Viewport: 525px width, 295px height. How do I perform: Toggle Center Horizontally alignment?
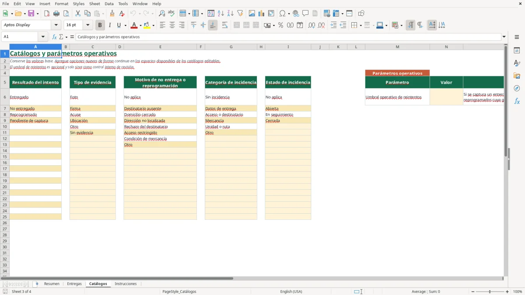pyautogui.click(x=172, y=25)
